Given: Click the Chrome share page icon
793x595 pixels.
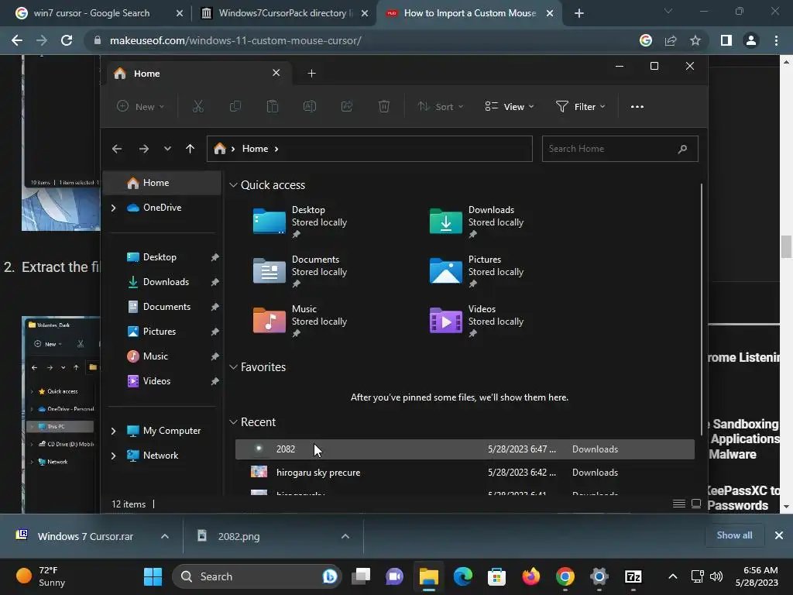Looking at the screenshot, I should coord(671,40).
